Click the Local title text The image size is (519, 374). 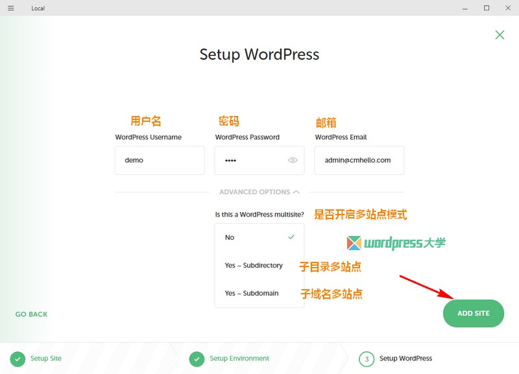click(38, 8)
